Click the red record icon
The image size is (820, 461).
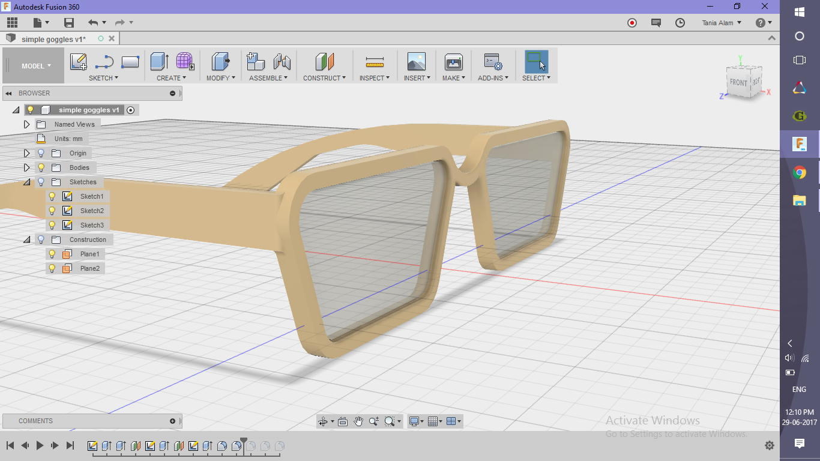pos(632,23)
